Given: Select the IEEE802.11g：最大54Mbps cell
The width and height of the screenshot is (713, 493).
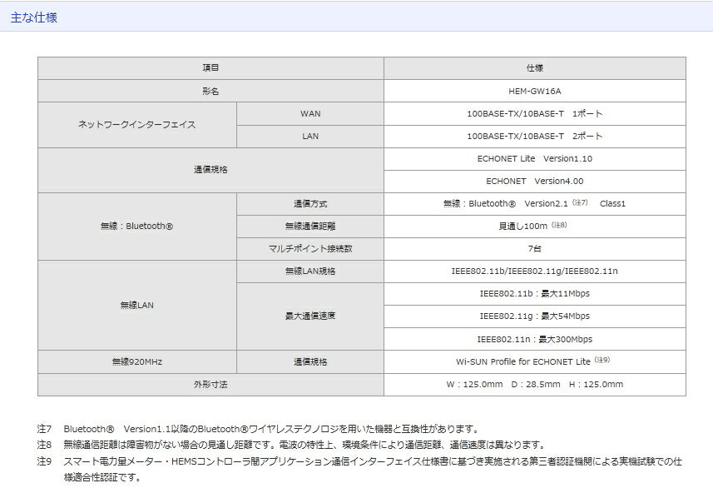Looking at the screenshot, I should coord(534,316).
